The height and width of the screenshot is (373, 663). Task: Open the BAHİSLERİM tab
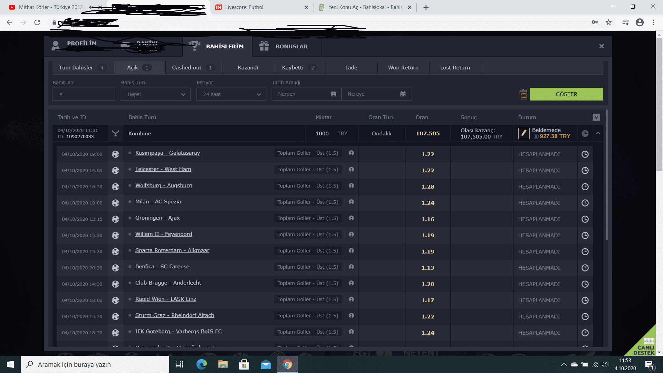point(218,46)
